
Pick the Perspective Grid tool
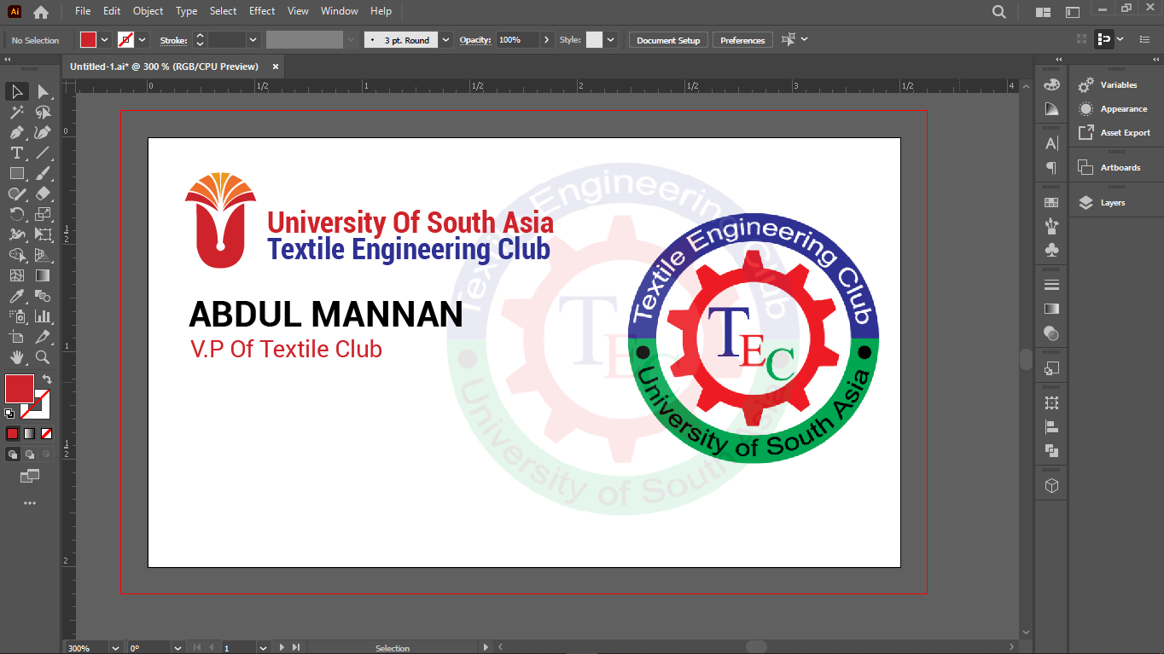[x=43, y=255]
